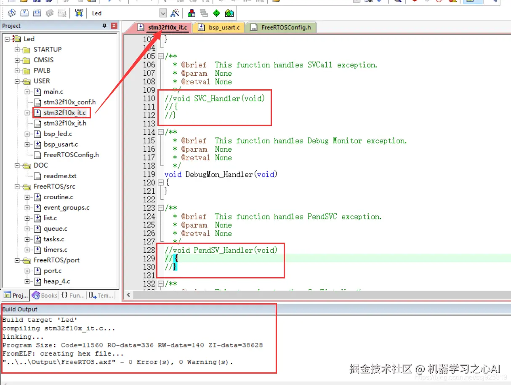Select FreeRTOSConfig.h in USER folder
Image resolution: width=511 pixels, height=385 pixels.
click(x=71, y=155)
